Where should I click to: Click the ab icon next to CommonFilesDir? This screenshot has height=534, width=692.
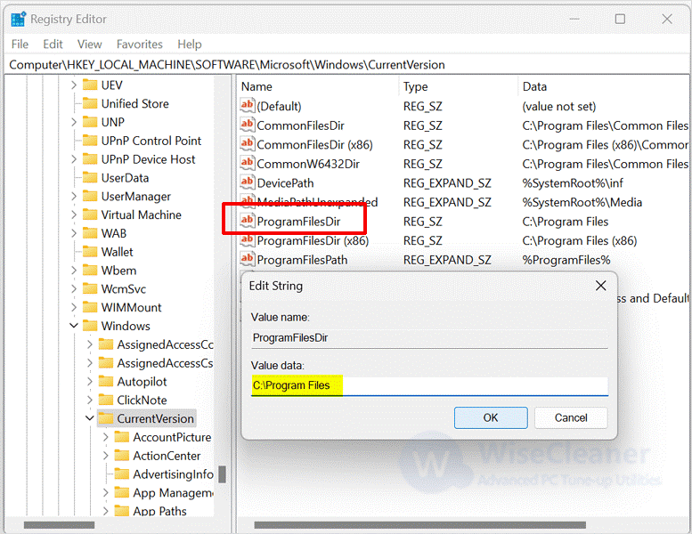click(x=248, y=125)
